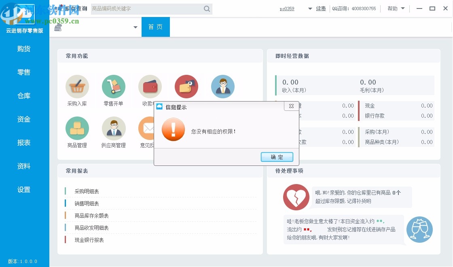Open the pc0359 account dropdown arrow
Viewport: 453px width, 267px height.
(310, 8)
